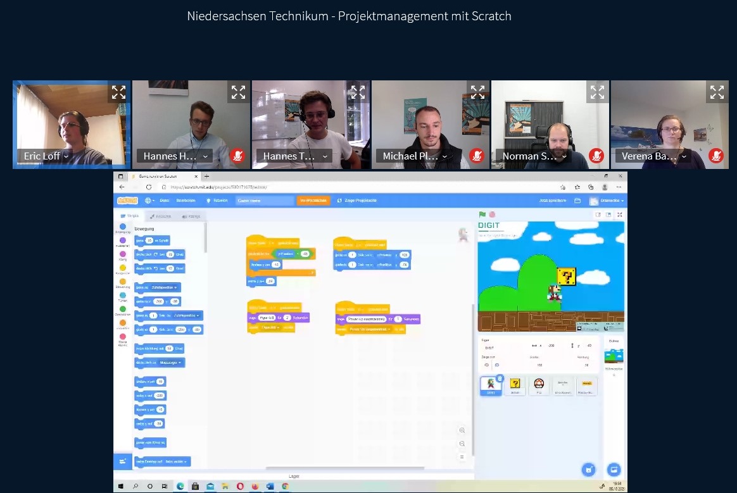Select the Aussehen block category
Viewport: 737px width, 493px height.
[123, 242]
